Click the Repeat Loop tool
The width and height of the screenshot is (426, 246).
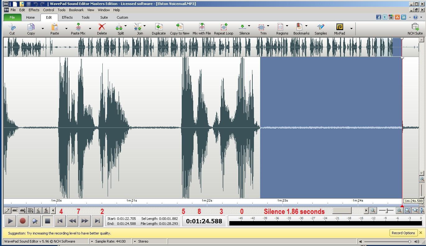[223, 29]
